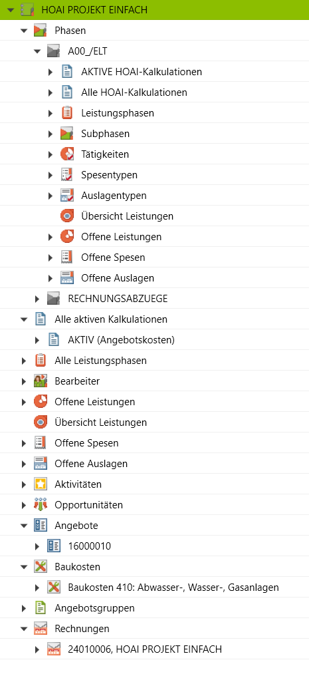Expand the RECHNUNGSABZUEGE node
Screen dimensions: 309x680
37,299
